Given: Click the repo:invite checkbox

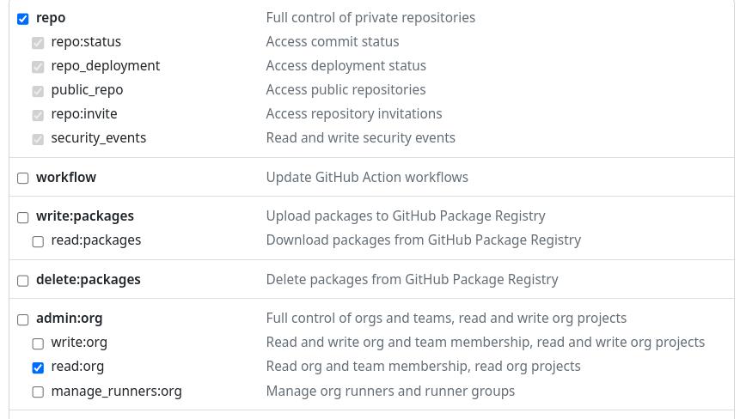Looking at the screenshot, I should click(x=38, y=114).
